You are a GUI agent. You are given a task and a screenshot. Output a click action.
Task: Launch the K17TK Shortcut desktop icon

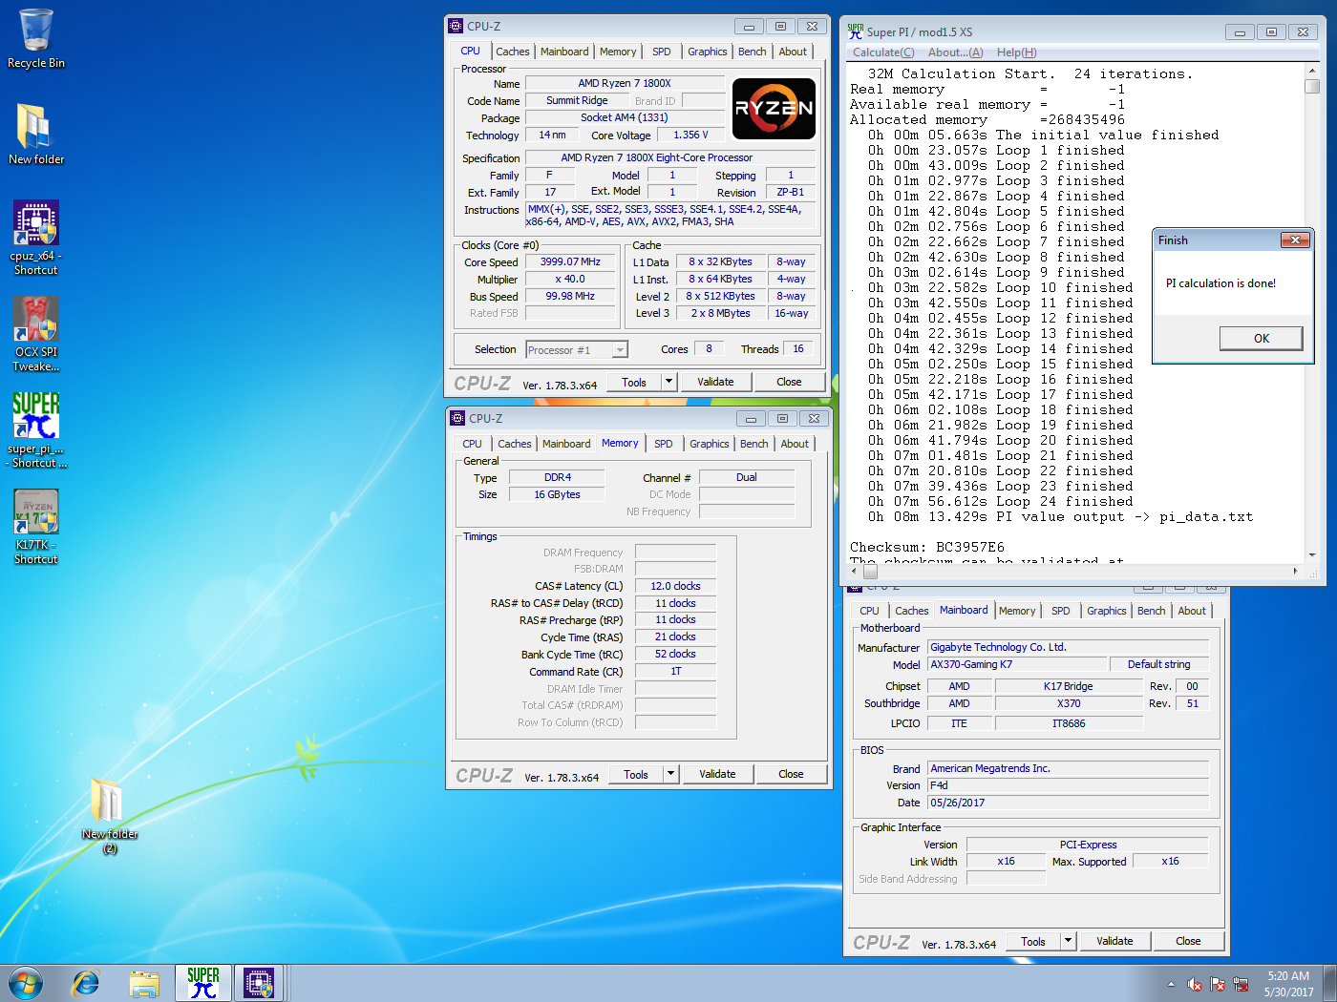point(36,526)
